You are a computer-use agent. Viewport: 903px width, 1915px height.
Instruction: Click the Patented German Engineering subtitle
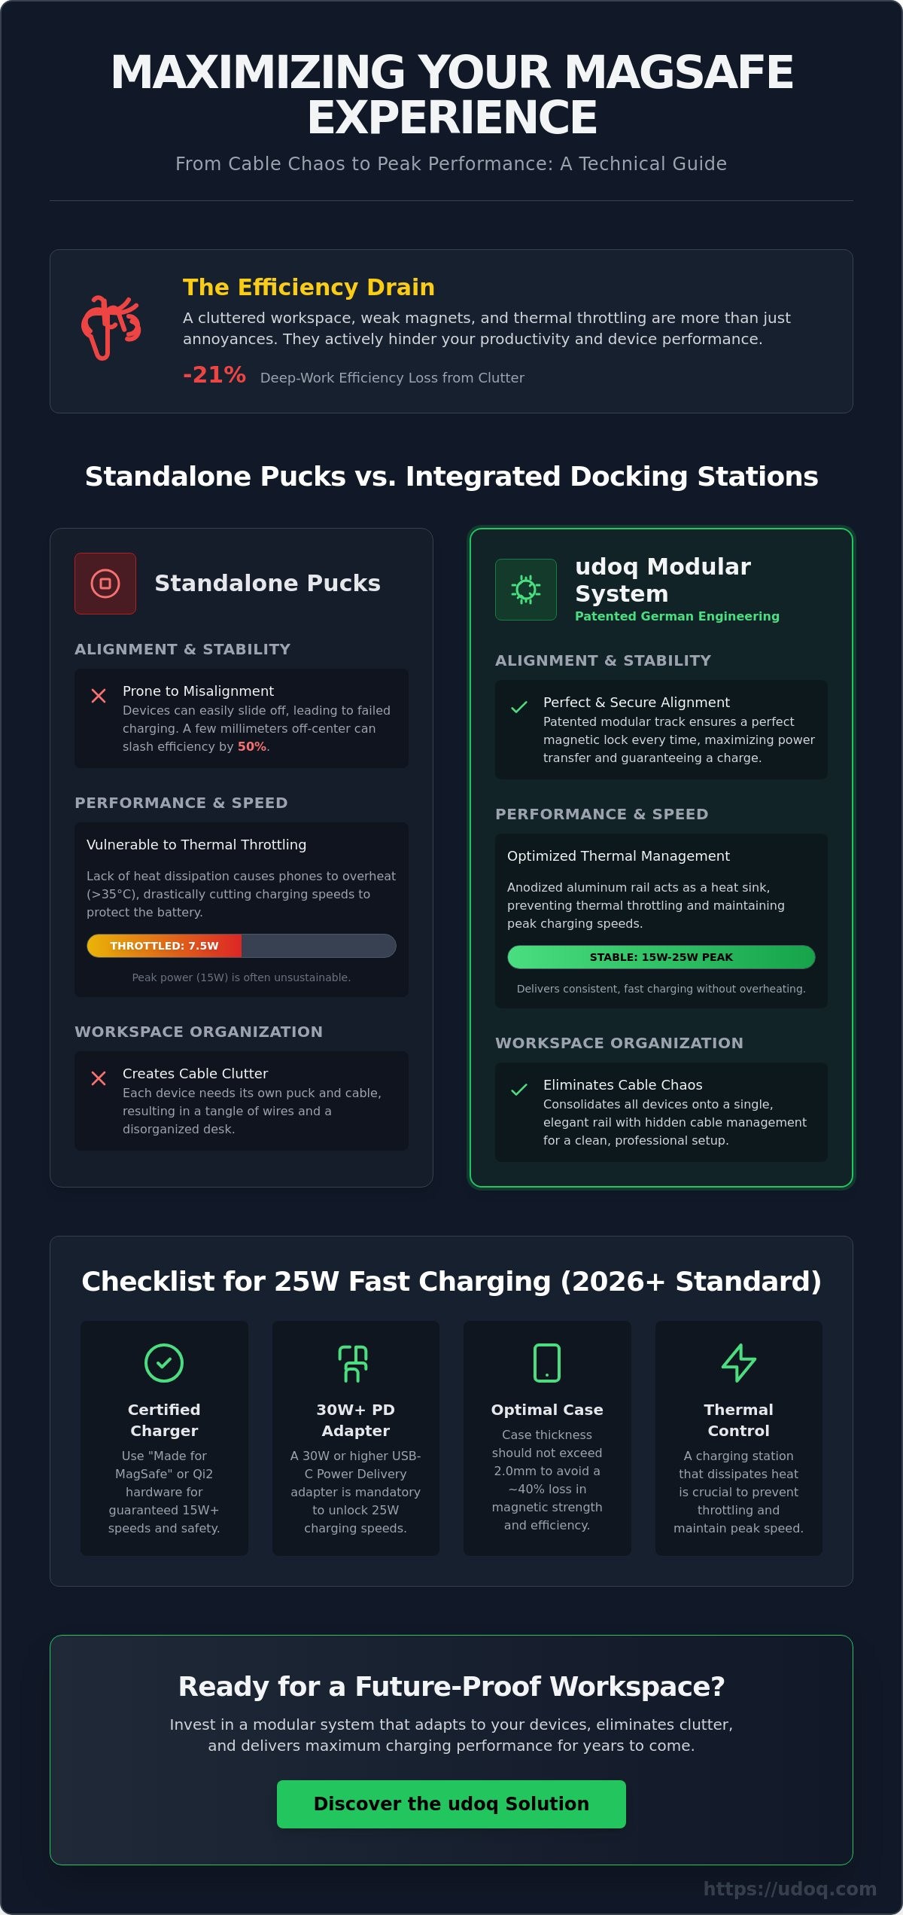coord(677,616)
